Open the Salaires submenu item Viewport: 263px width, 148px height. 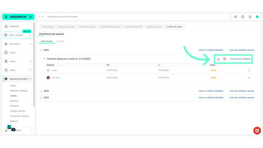coord(13,96)
